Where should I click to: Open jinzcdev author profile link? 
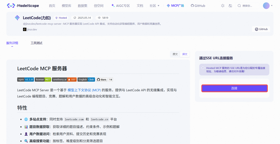[x=32, y=30]
